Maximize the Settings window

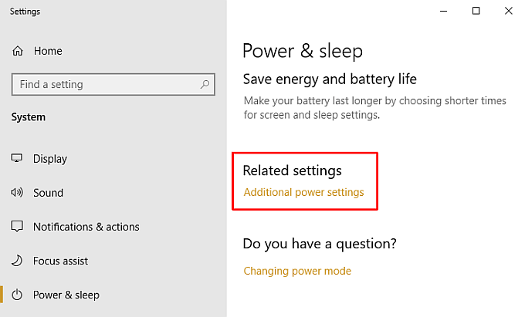coord(476,11)
